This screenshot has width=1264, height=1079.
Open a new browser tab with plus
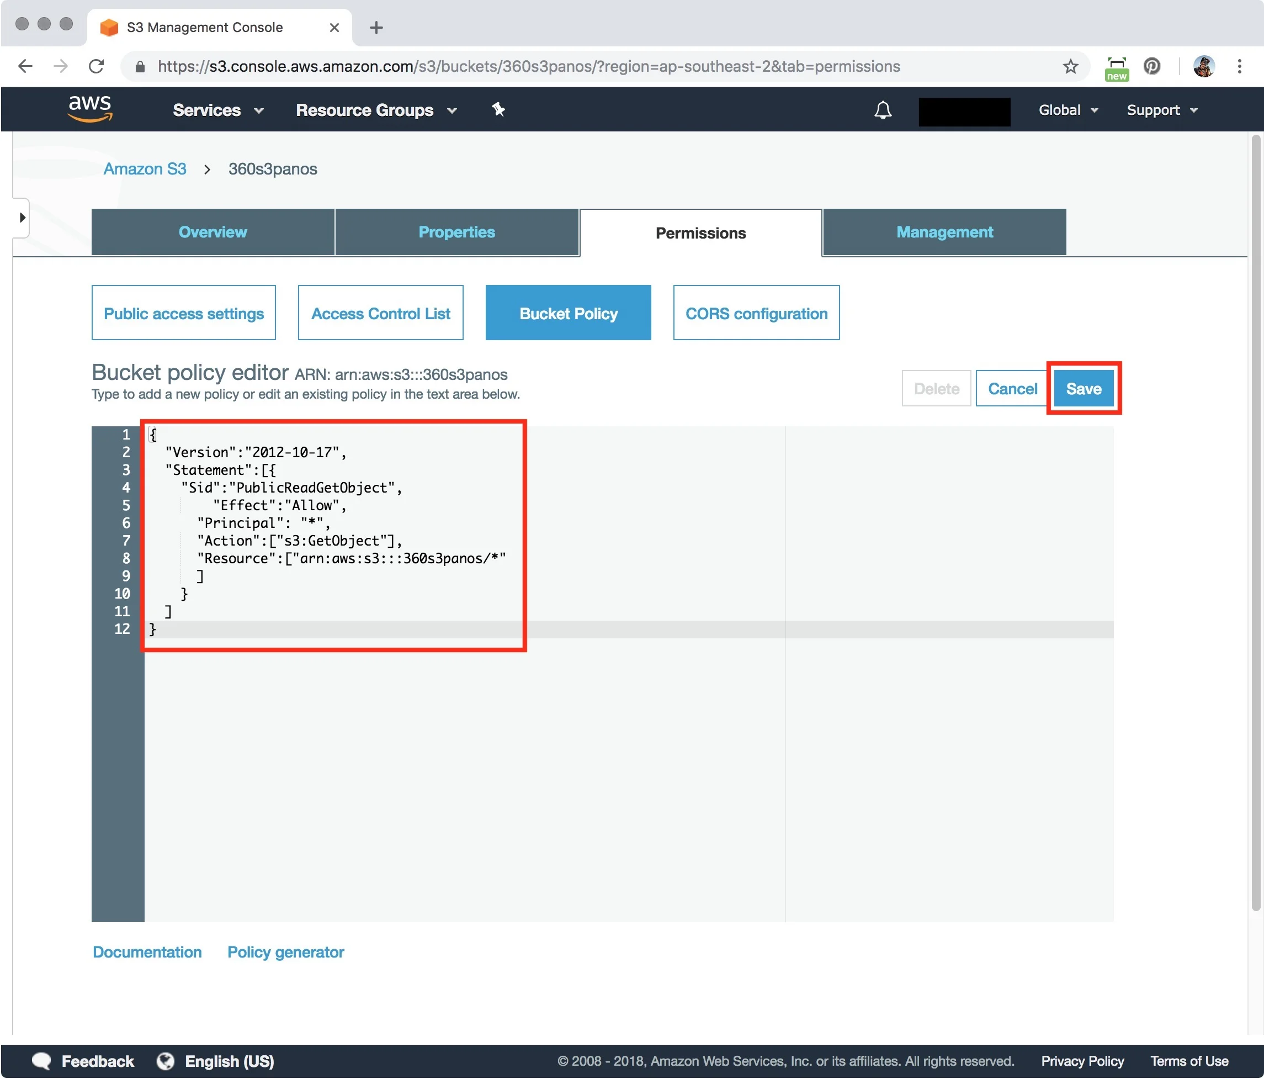click(376, 28)
